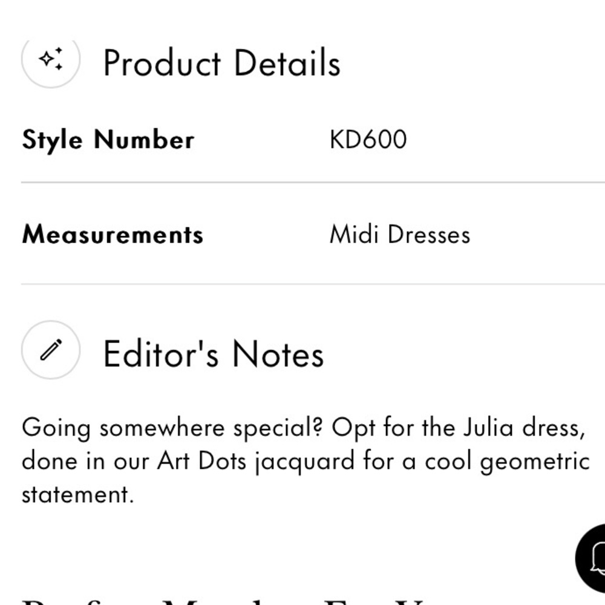The height and width of the screenshot is (605, 605).
Task: Click the Julia dress description paragraph
Action: point(306,460)
